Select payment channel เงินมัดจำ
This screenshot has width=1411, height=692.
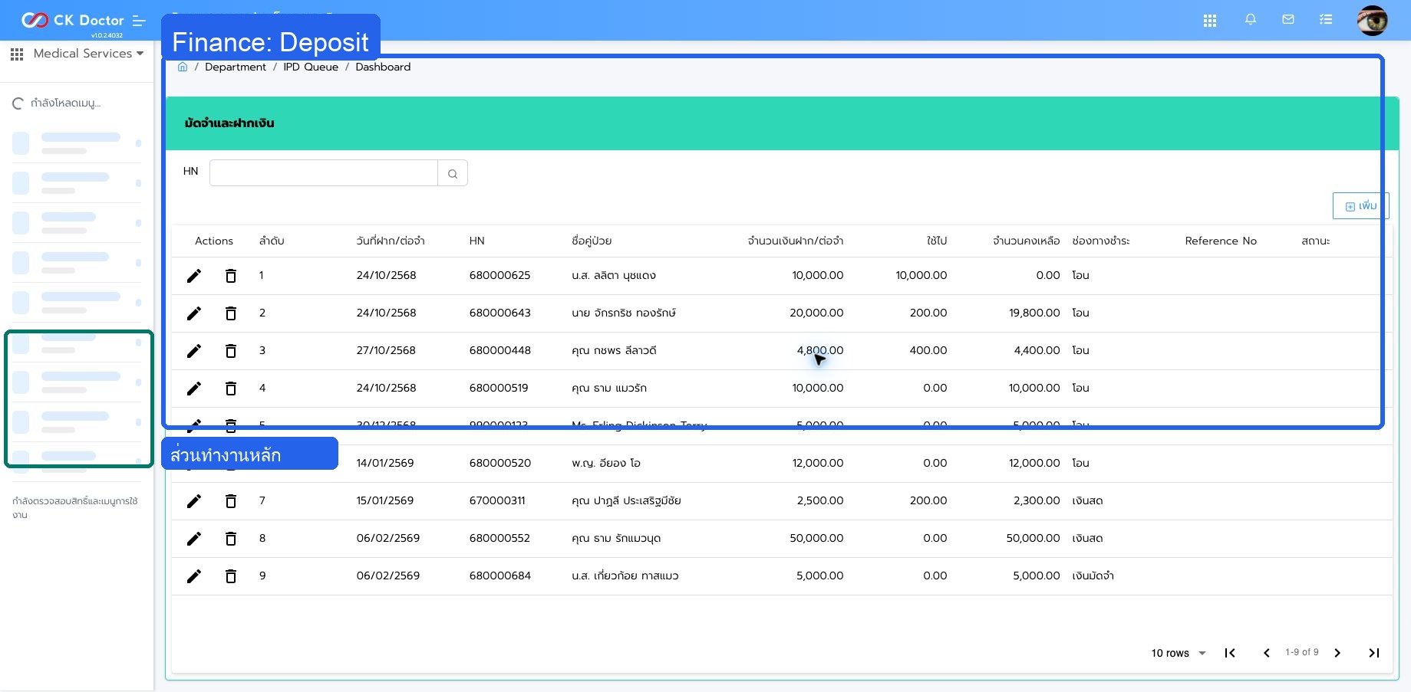(x=1093, y=576)
